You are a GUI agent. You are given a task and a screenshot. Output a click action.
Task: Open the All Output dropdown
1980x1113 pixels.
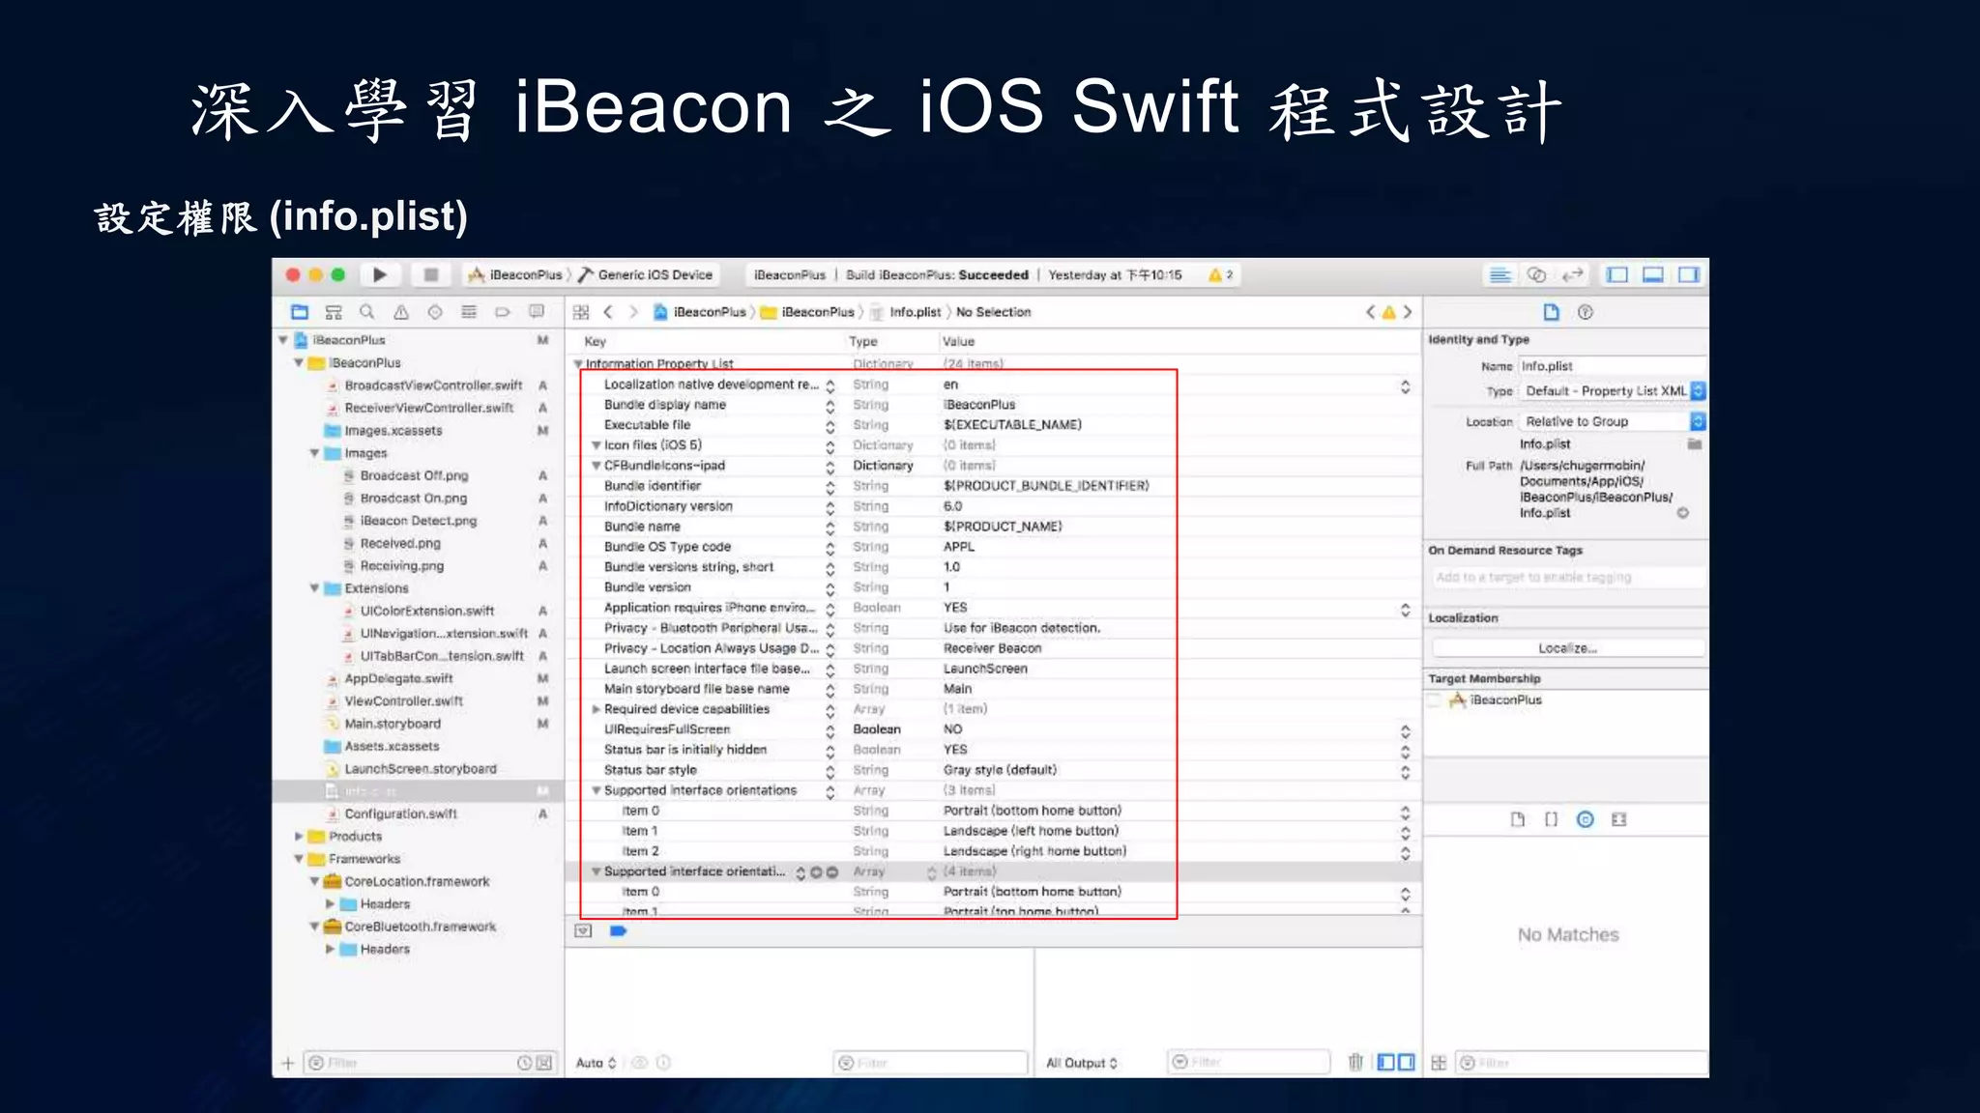click(1081, 1063)
